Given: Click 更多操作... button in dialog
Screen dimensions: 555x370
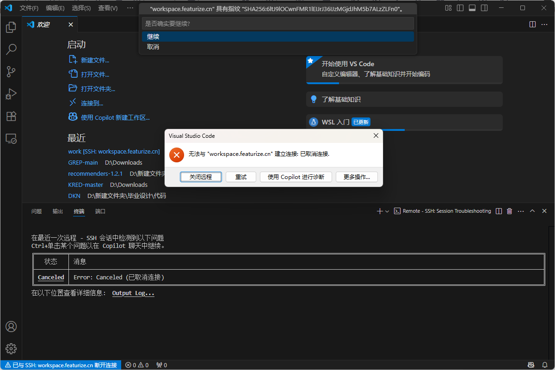Looking at the screenshot, I should (x=357, y=177).
